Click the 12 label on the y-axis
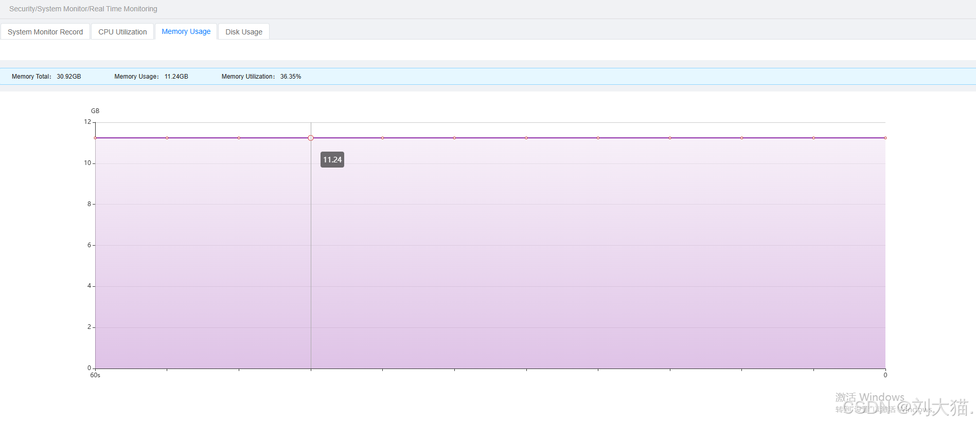Image resolution: width=976 pixels, height=424 pixels. [x=87, y=122]
